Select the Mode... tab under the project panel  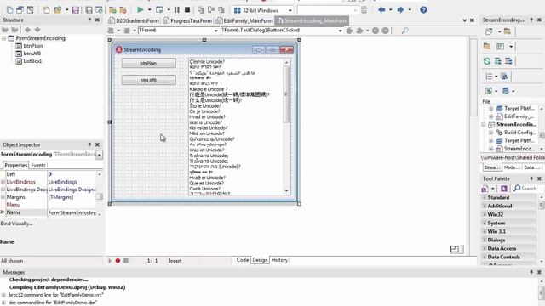point(511,167)
